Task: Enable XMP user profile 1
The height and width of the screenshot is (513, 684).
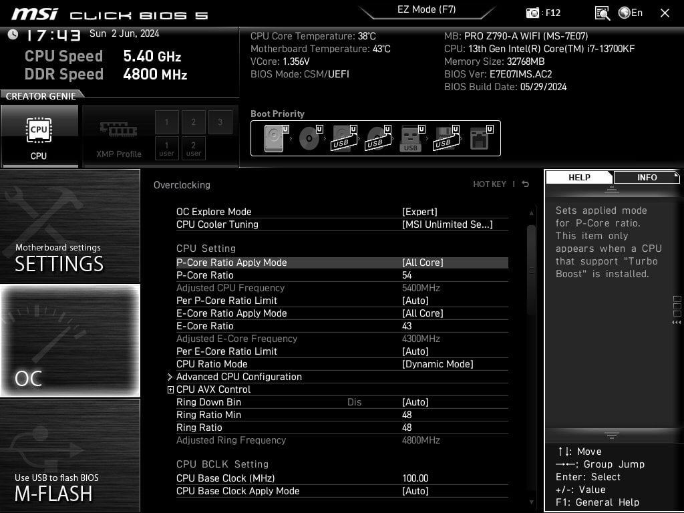Action: pos(166,148)
